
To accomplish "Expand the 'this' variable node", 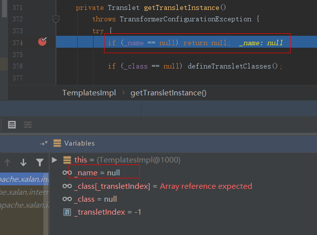I will click(55, 160).
